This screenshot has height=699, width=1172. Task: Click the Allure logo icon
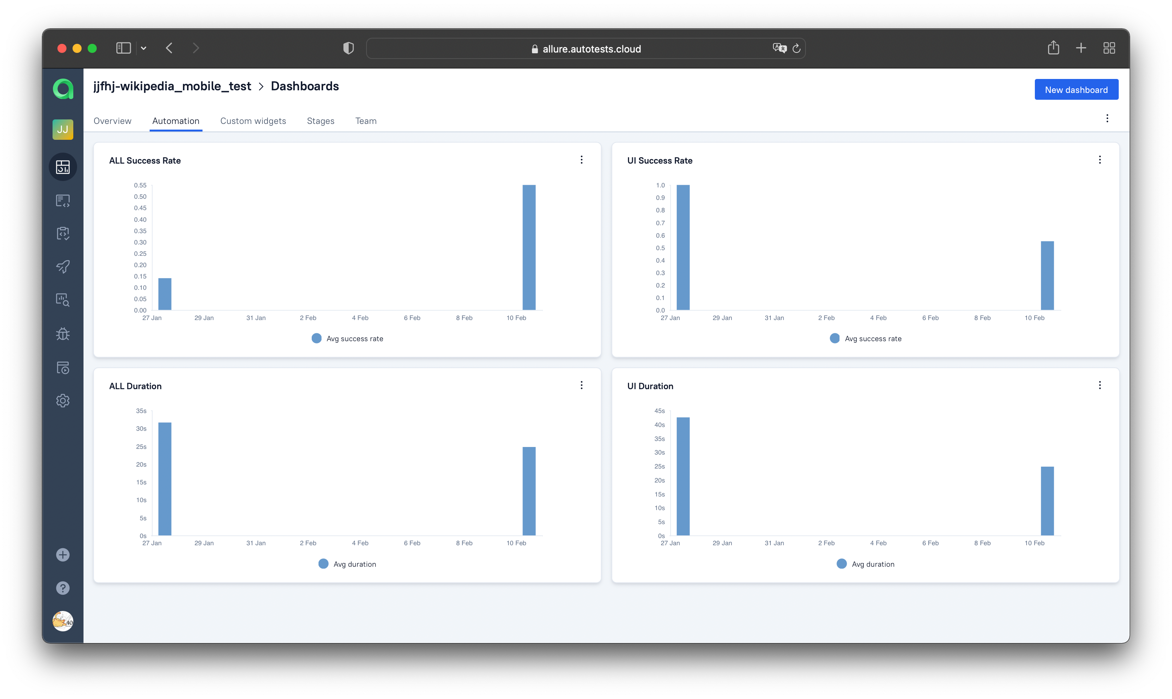coord(63,89)
